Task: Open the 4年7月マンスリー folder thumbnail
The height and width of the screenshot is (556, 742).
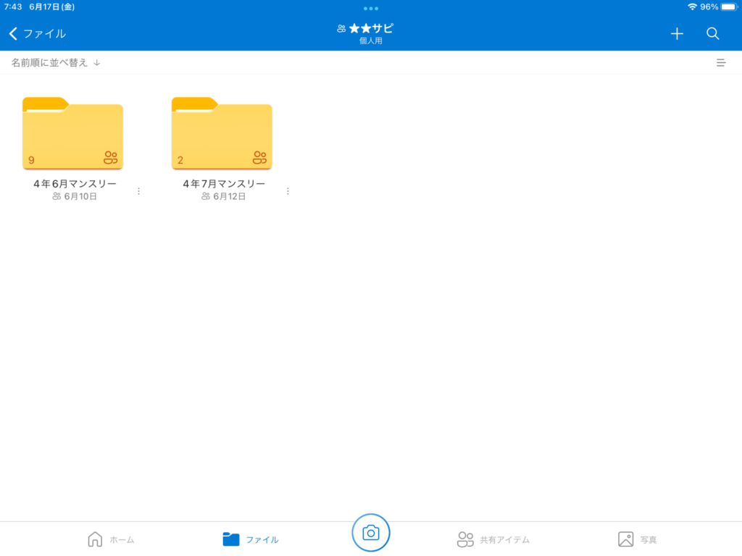Action: 222,133
